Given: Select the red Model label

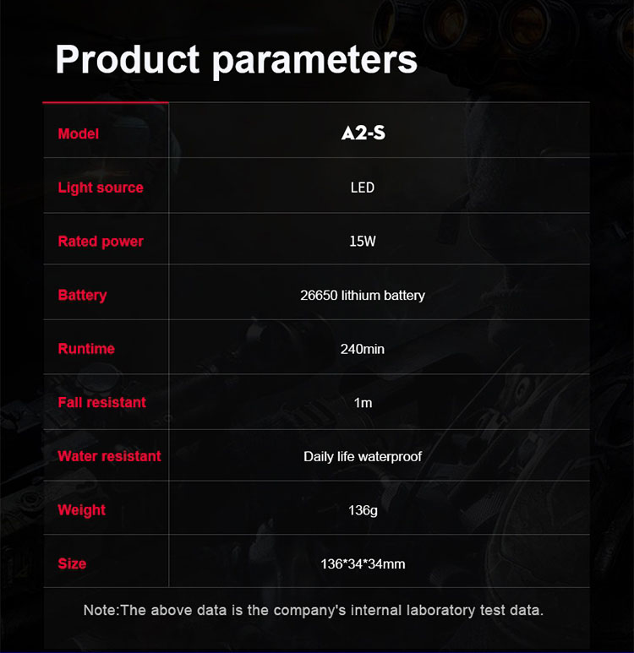Looking at the screenshot, I should (79, 133).
